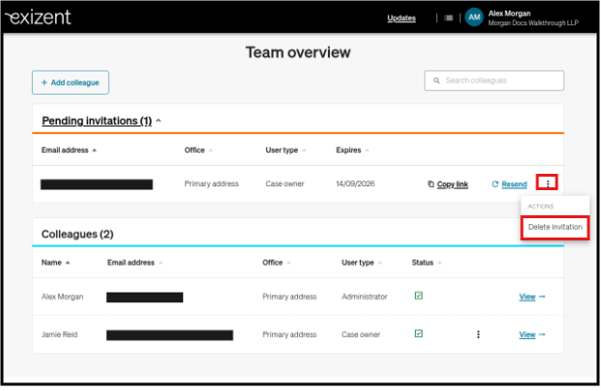Open three-dot menu for Jamie Reid

pyautogui.click(x=478, y=334)
